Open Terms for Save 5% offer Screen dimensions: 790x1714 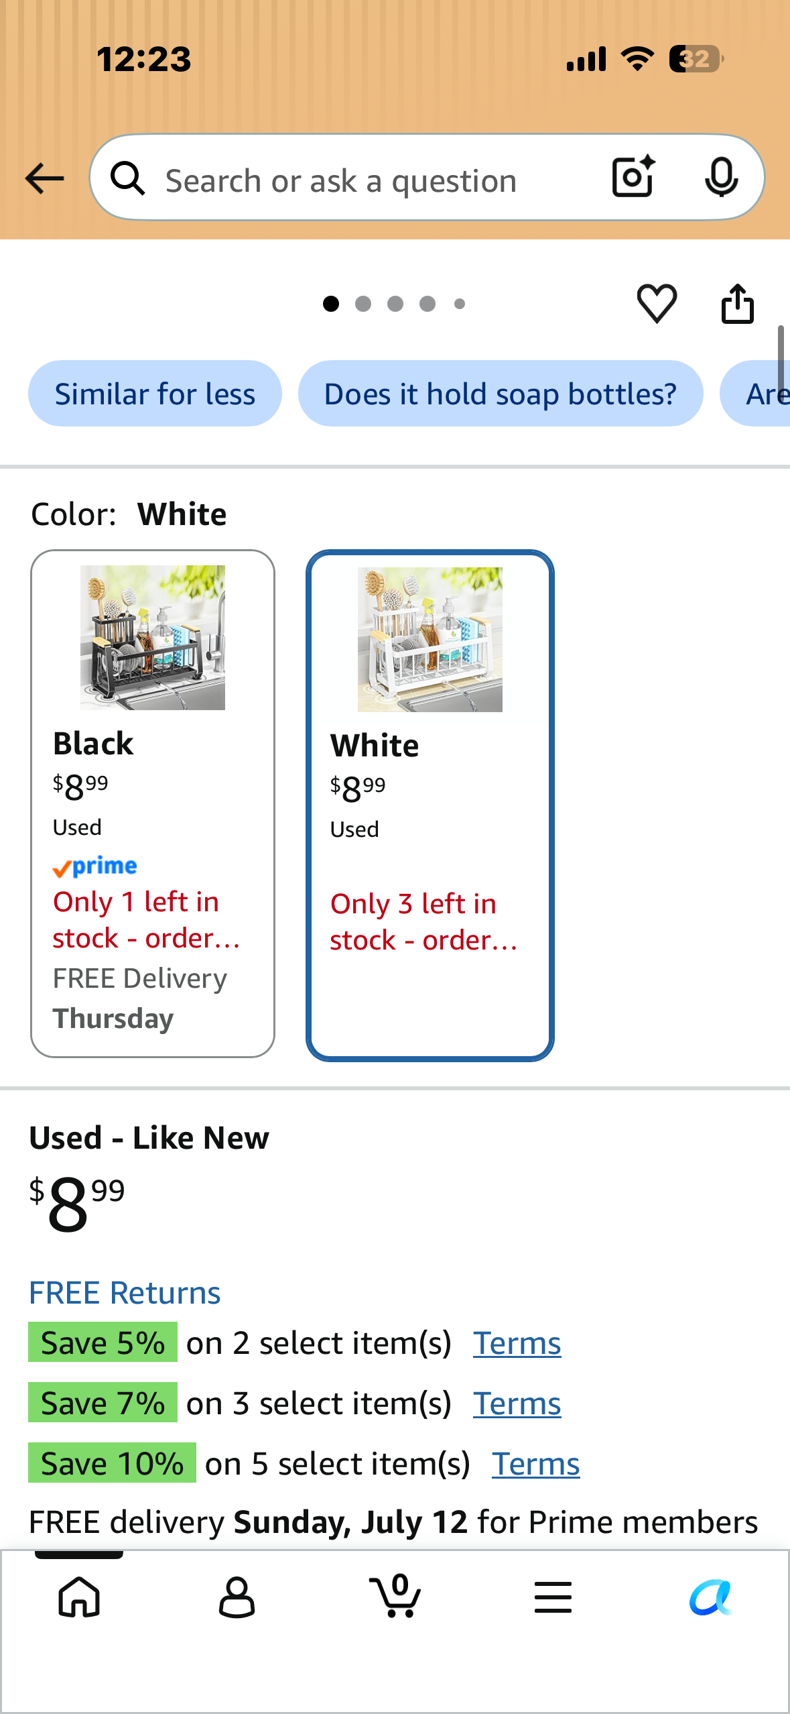coord(517,1343)
